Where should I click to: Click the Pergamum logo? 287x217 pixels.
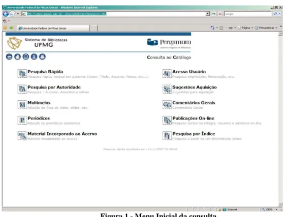tap(169, 43)
